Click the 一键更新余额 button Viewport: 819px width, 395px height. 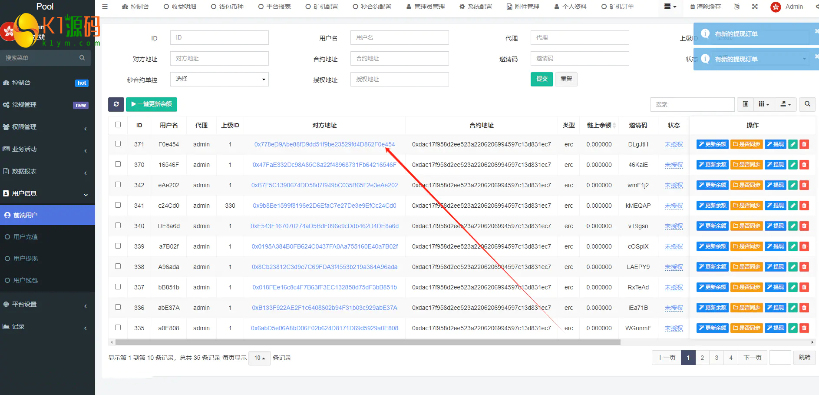pyautogui.click(x=152, y=104)
